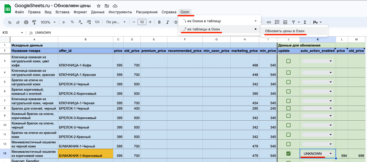This screenshot has height=162, width=367.
Task: Redo the last action
Action: (x=18, y=22)
